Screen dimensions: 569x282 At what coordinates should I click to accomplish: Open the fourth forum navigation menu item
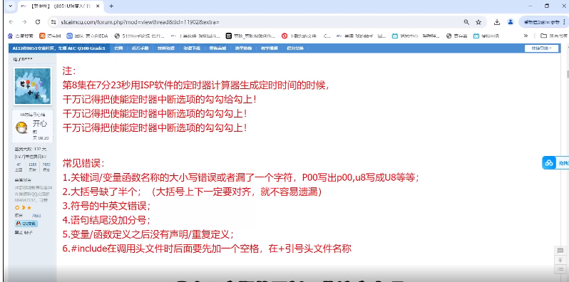click(x=192, y=48)
